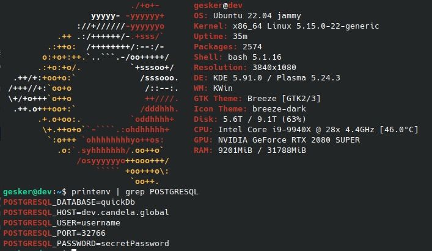Image resolution: width=432 pixels, height=251 pixels.
Task: Click the breeze-dark icon theme text
Action: (279, 109)
